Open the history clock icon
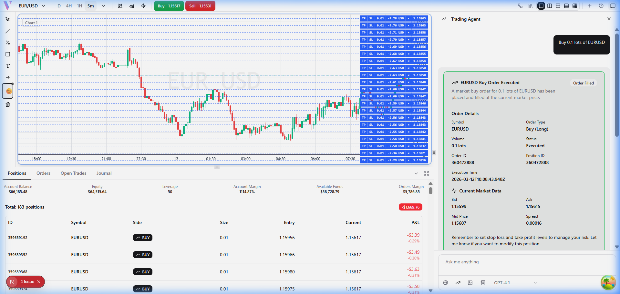 point(601,6)
